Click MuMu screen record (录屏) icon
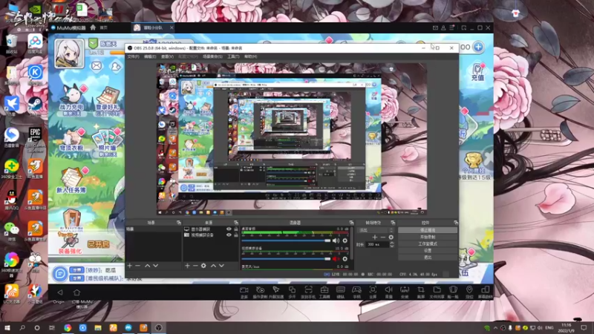Image resolution: width=594 pixels, height=334 pixels. [x=244, y=292]
